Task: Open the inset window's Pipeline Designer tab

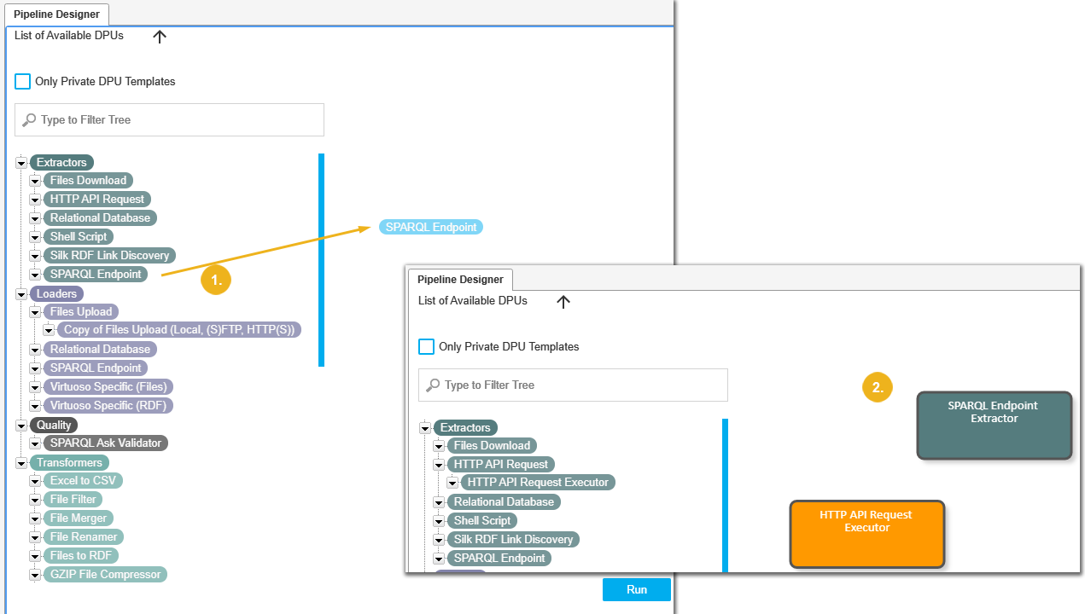Action: coord(460,280)
